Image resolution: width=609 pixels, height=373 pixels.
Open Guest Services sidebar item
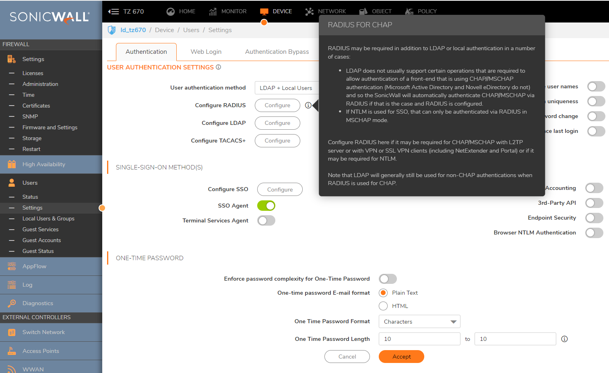pyautogui.click(x=41, y=229)
